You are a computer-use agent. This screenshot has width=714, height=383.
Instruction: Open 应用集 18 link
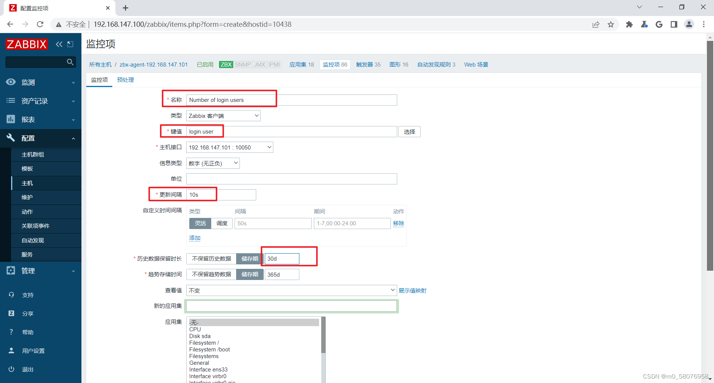302,64
